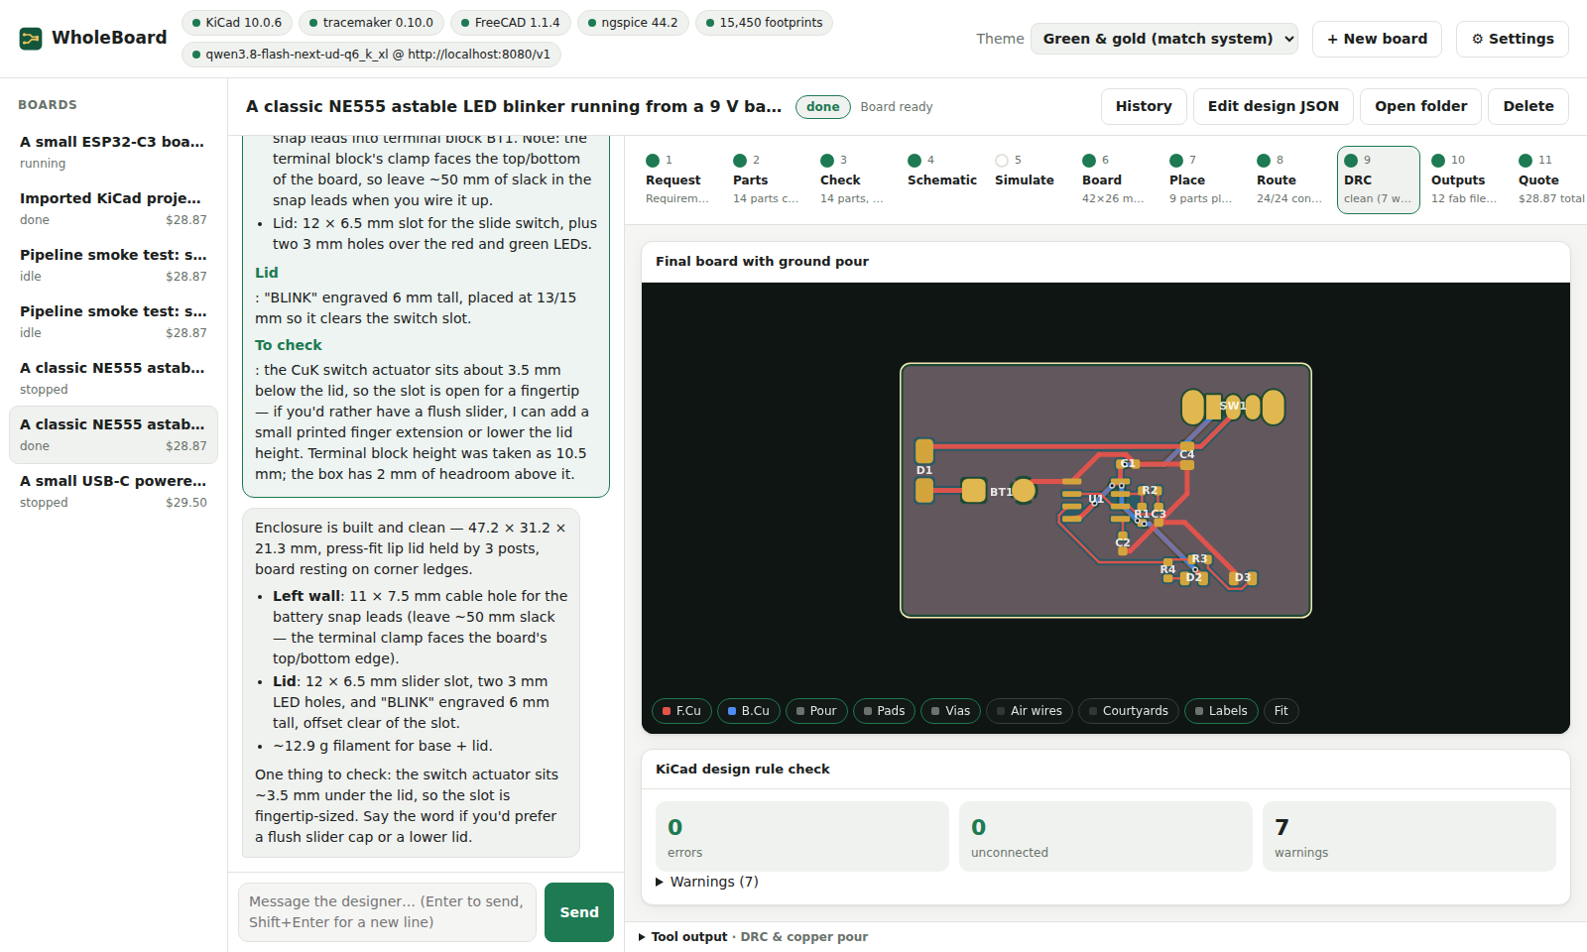The height and width of the screenshot is (952, 1587).
Task: Expand the Warnings (7) list
Action: pos(707,882)
